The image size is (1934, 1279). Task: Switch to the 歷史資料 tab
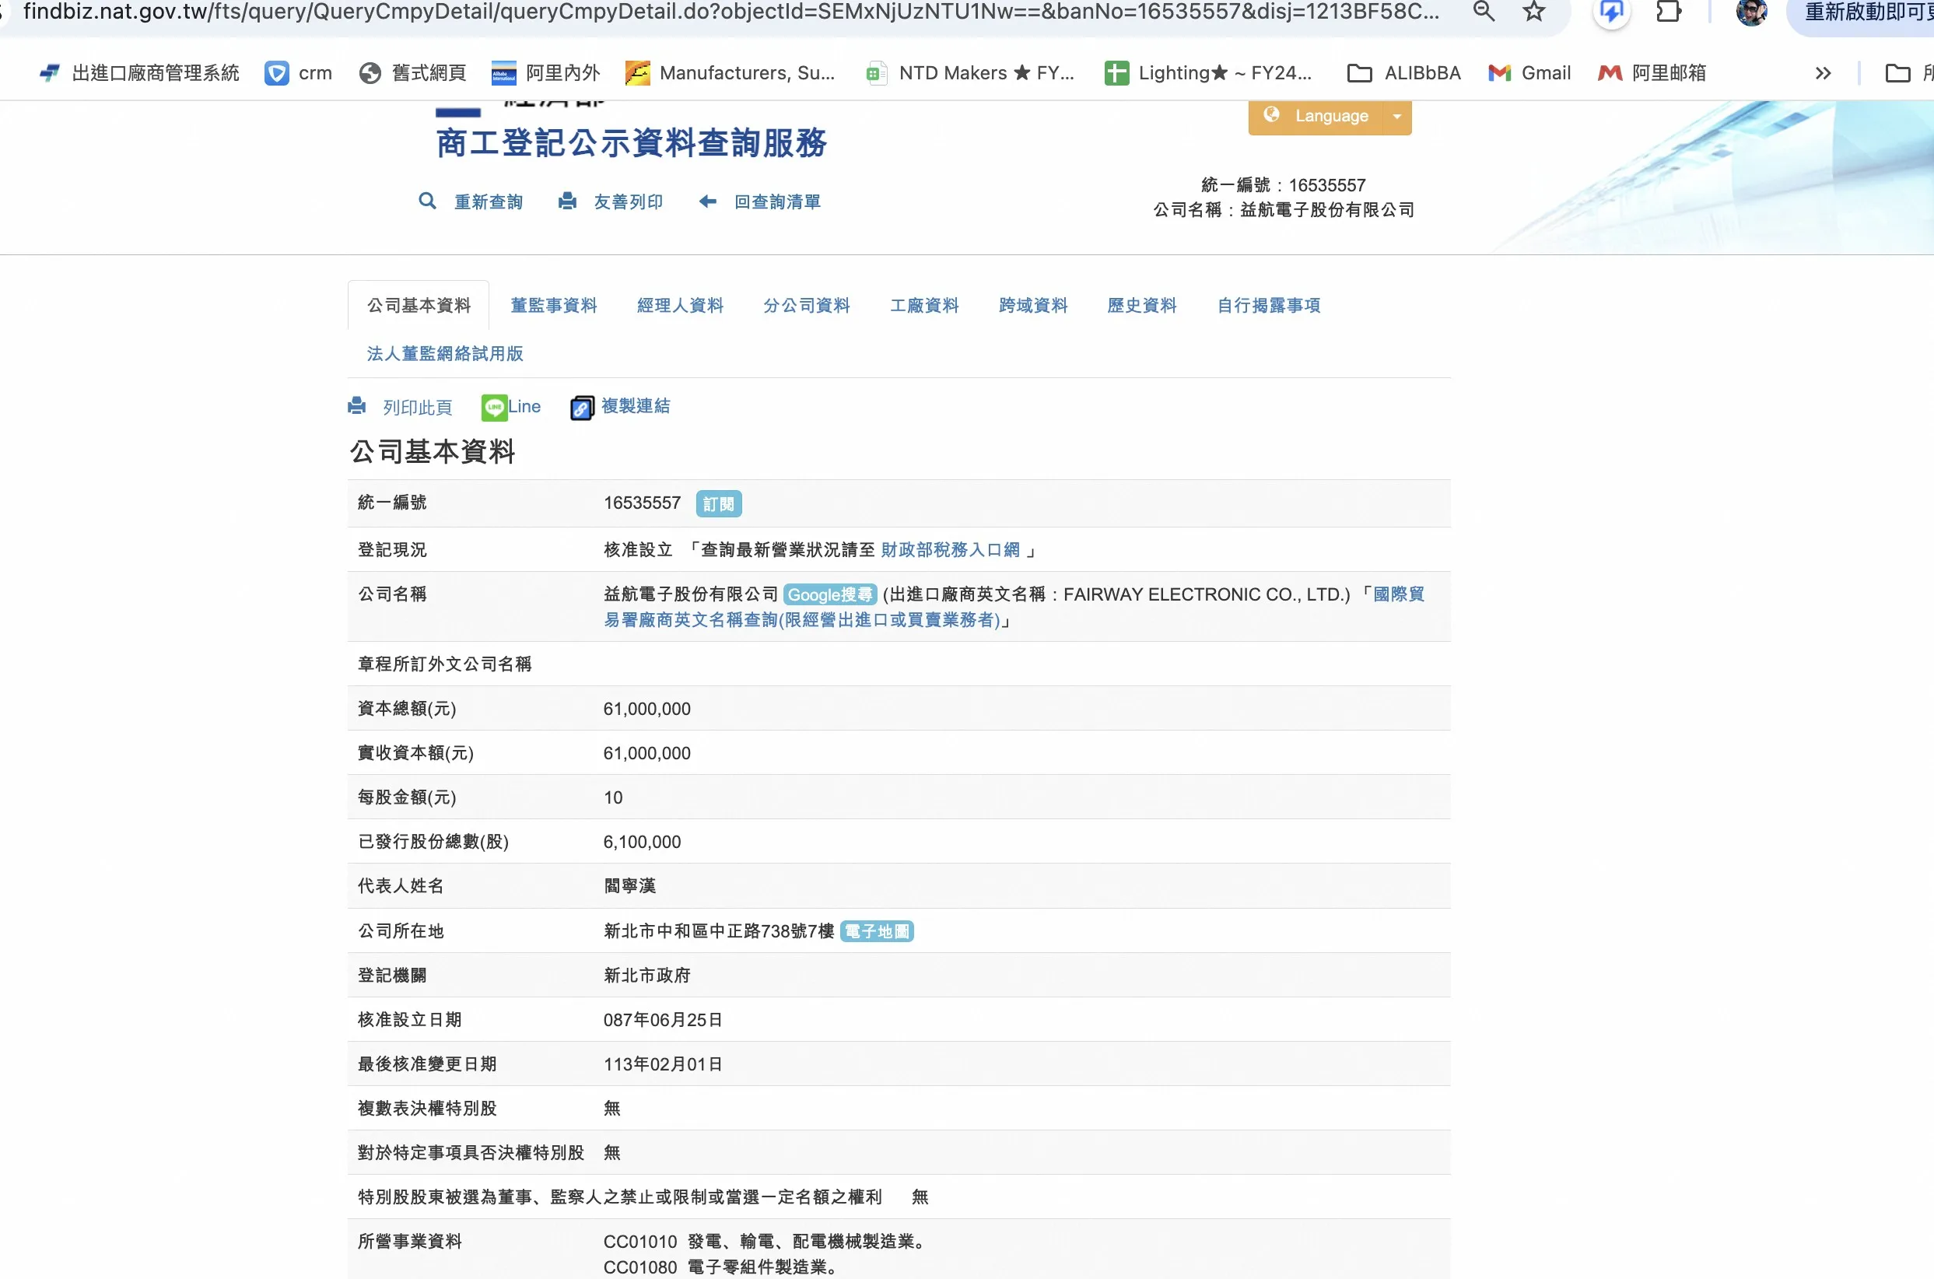[x=1142, y=305]
